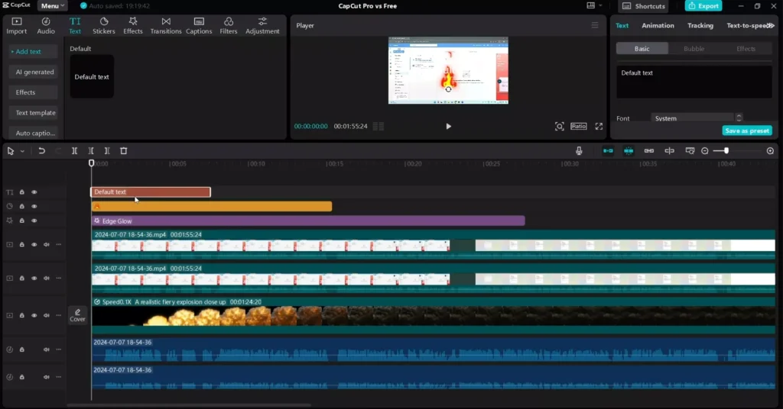
Task: Open the Menu dropdown
Action: [53, 5]
